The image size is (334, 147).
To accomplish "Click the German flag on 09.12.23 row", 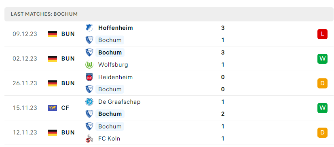I will pos(53,34).
